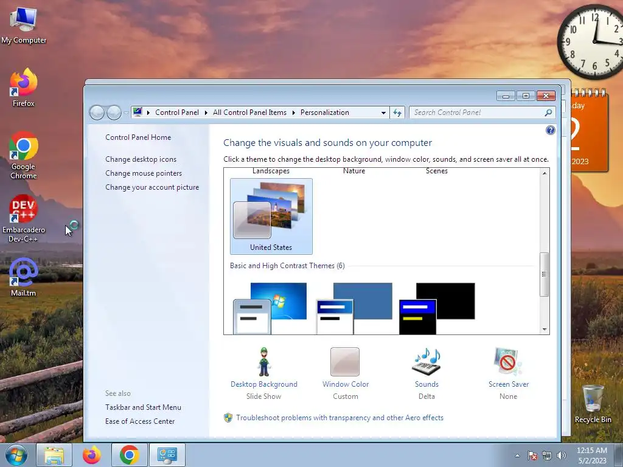Click the network tray icon
The height and width of the screenshot is (467, 623).
[x=547, y=455]
